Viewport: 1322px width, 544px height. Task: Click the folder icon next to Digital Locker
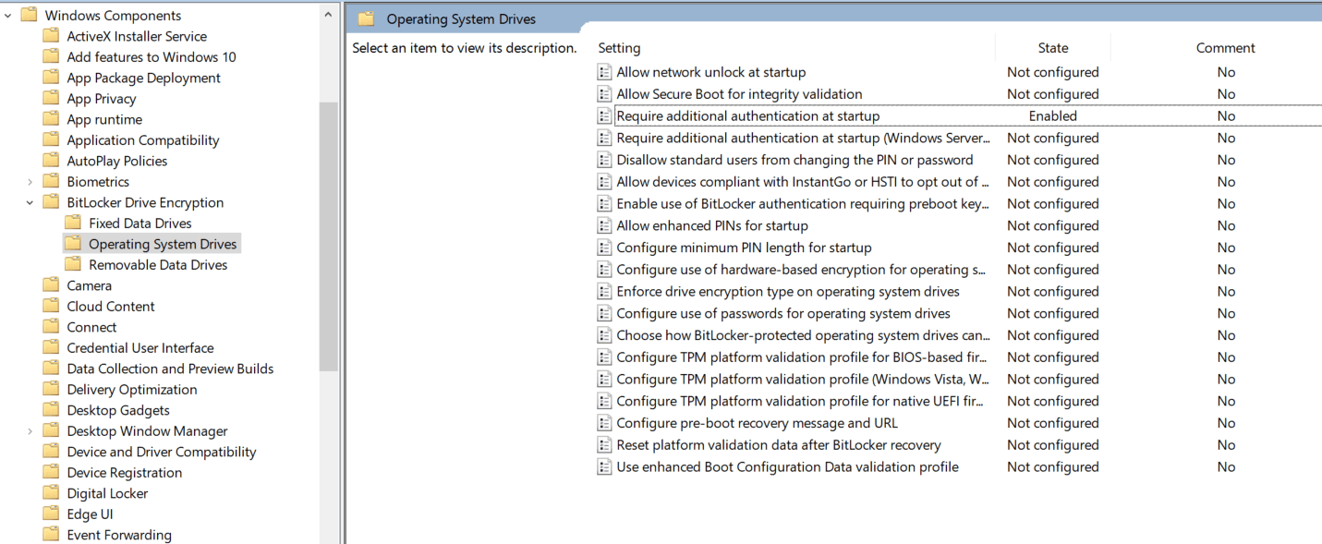click(x=51, y=493)
